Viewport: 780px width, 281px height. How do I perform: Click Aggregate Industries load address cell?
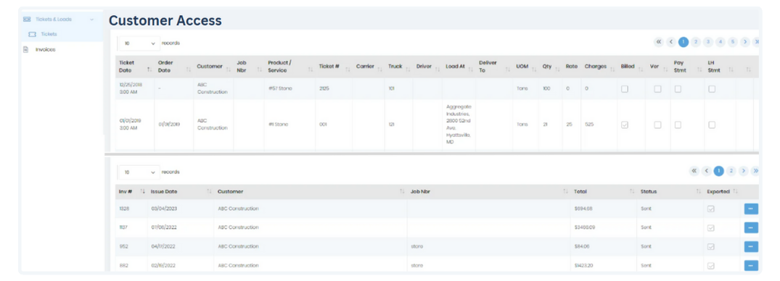[459, 125]
